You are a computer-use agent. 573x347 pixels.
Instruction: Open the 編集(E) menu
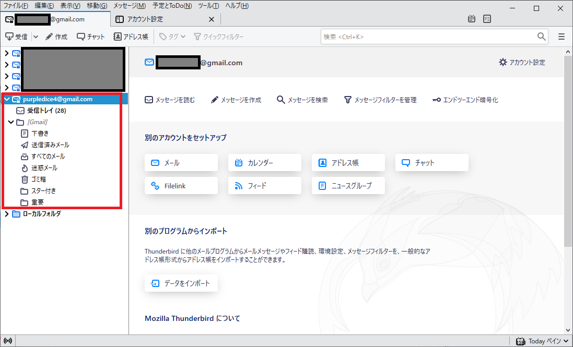(44, 6)
